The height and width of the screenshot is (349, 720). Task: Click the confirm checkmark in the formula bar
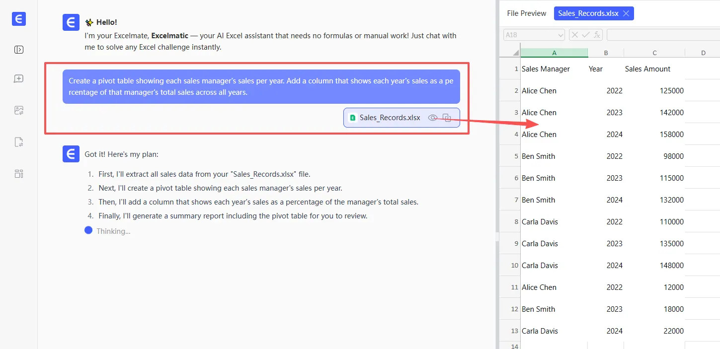585,35
